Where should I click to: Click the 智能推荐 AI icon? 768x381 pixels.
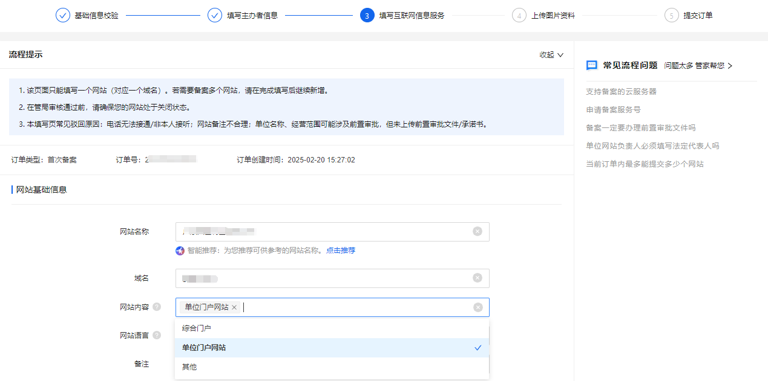click(180, 251)
